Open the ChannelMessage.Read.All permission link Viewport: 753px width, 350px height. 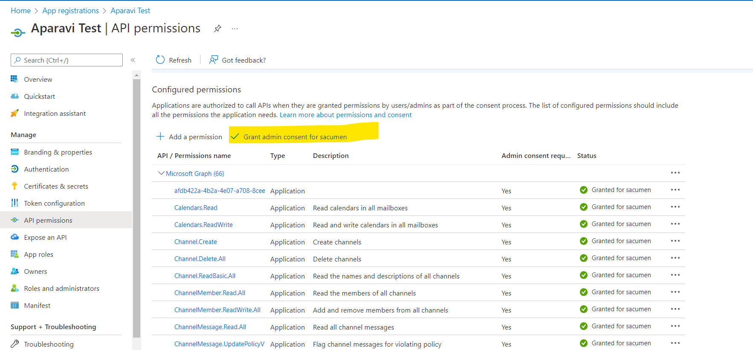[210, 327]
